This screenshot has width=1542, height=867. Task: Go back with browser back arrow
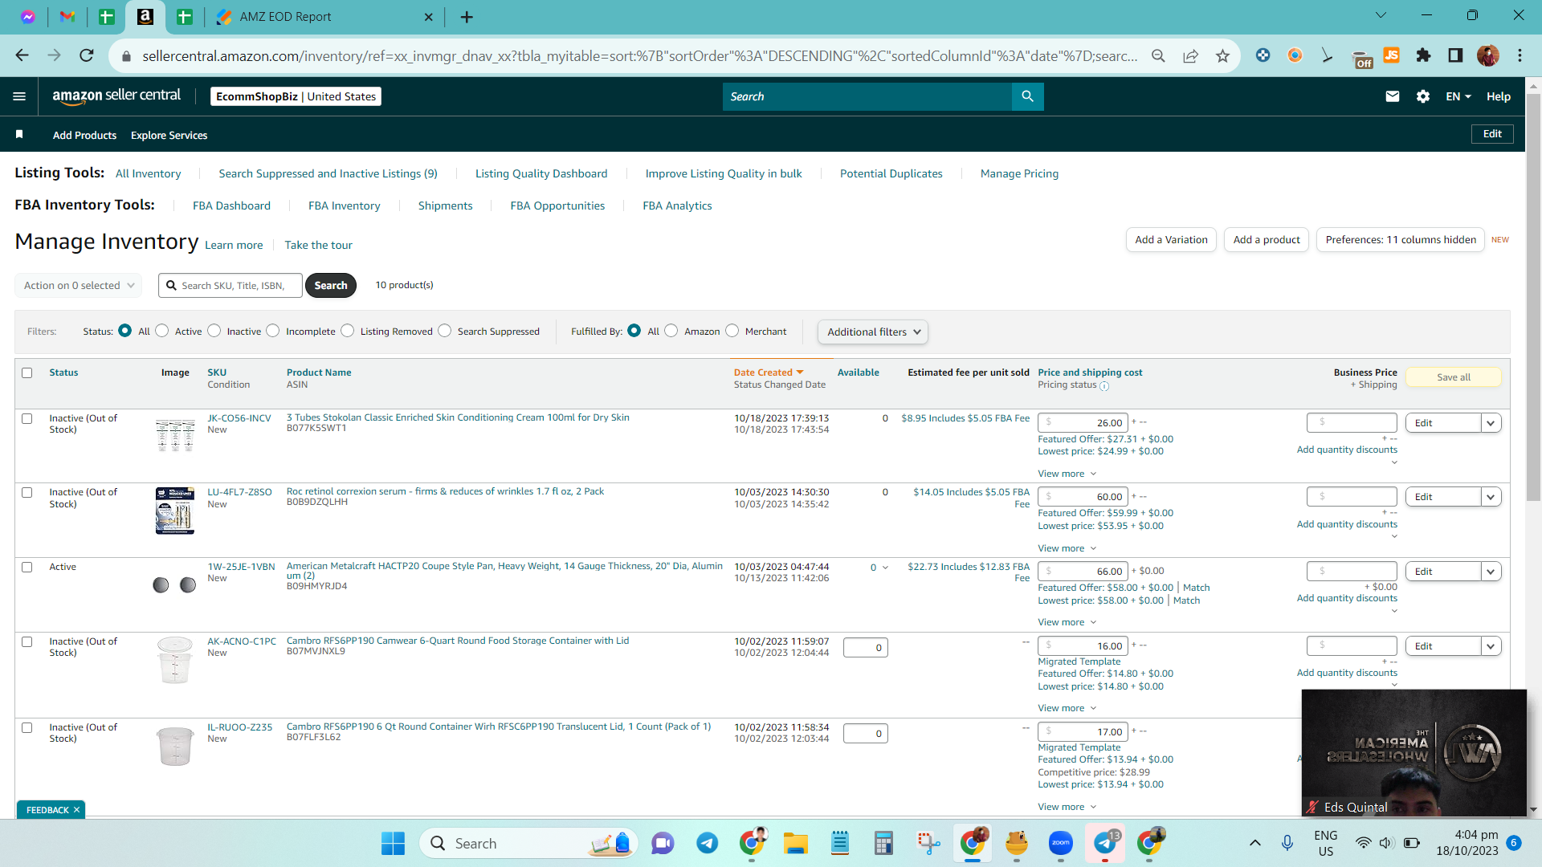(x=22, y=55)
